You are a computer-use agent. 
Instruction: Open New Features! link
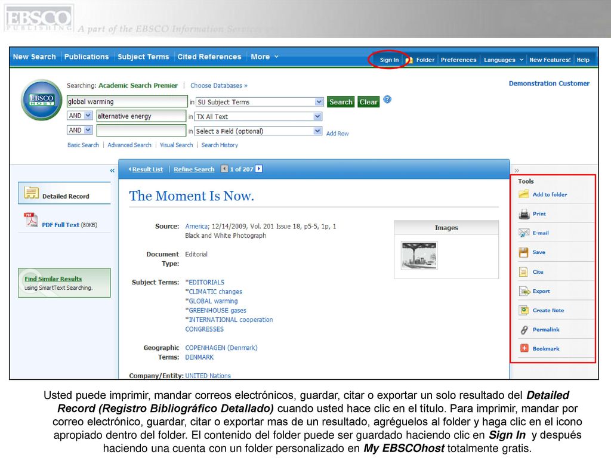(x=550, y=60)
